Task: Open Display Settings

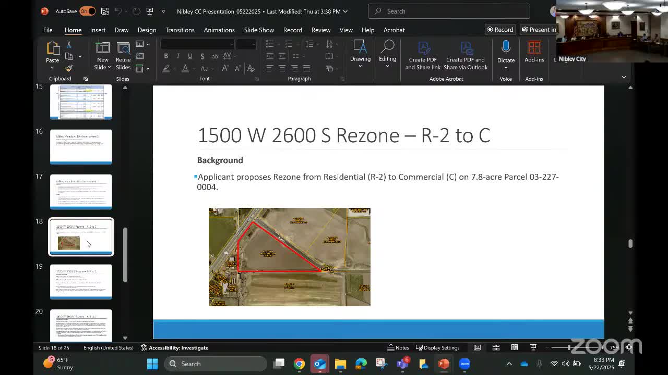Action: point(437,347)
